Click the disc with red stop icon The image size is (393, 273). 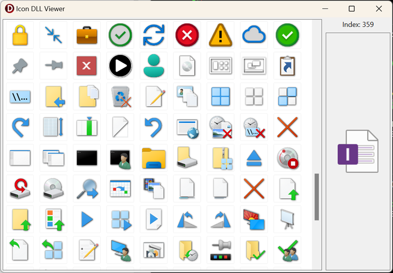pos(288,158)
